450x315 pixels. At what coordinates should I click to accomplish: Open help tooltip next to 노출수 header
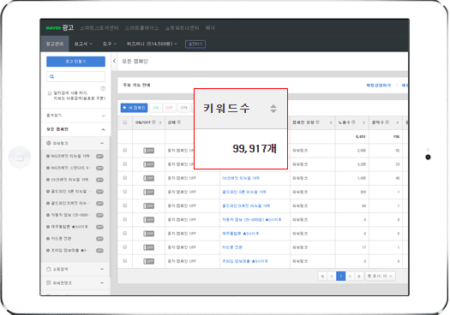pyautogui.click(x=353, y=122)
